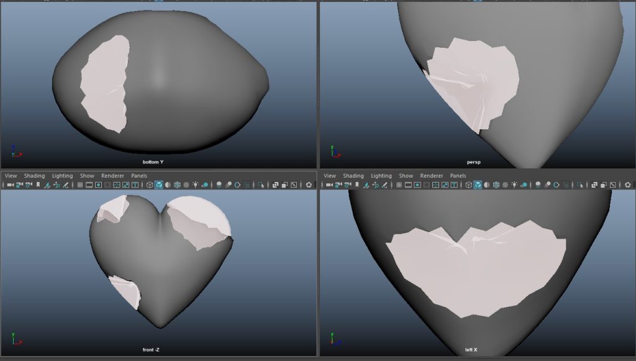
Task: Open Panels menu of left X panel
Action: tap(458, 176)
